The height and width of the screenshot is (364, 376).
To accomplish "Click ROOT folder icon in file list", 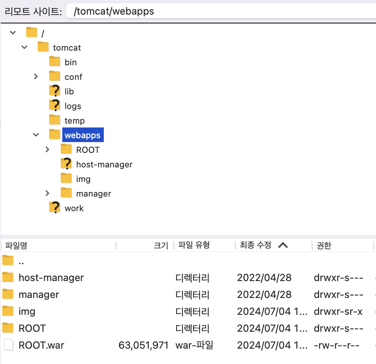I will tap(8, 328).
